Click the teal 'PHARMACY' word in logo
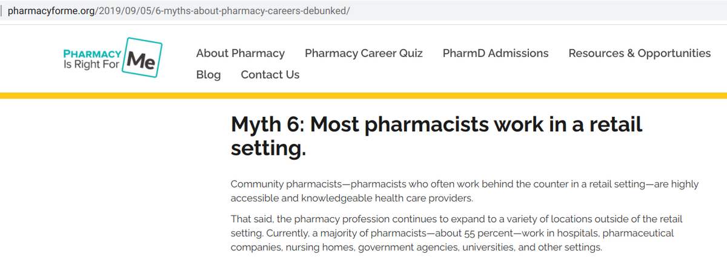 (x=92, y=53)
